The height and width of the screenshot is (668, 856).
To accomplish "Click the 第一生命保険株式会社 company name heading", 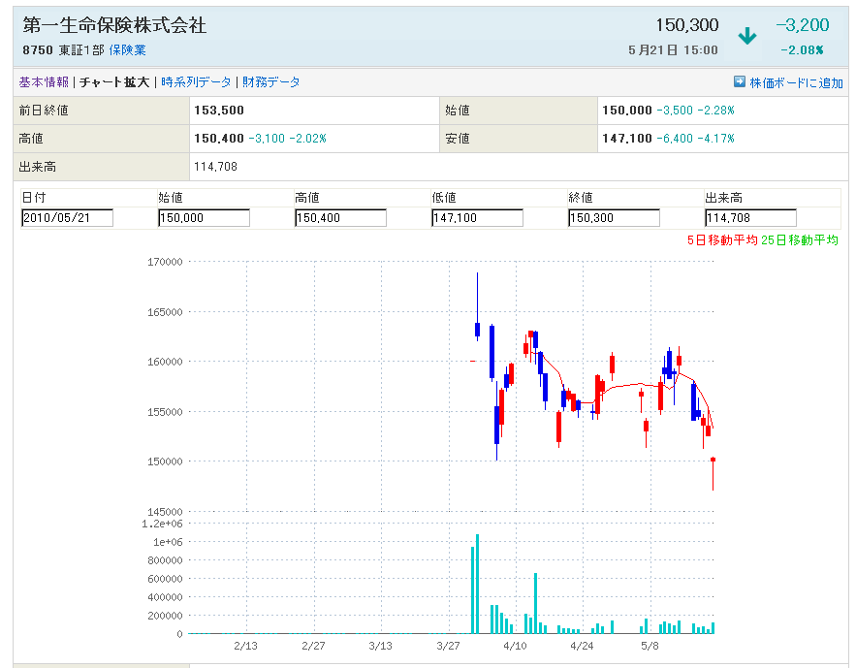I will point(114,26).
